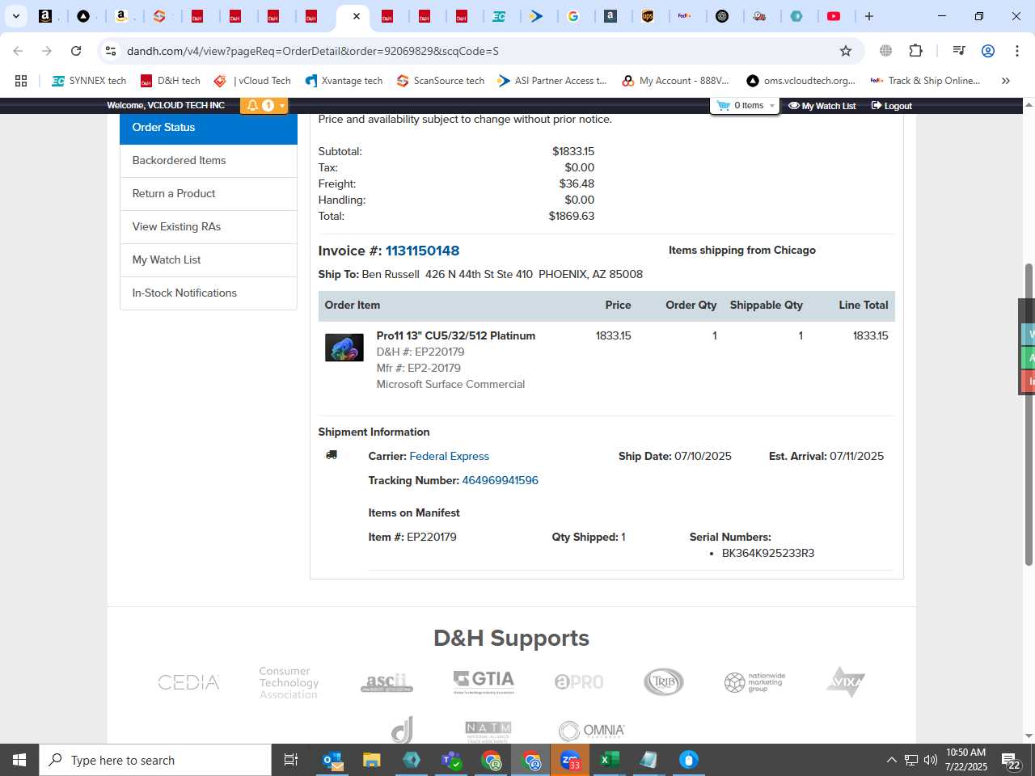1035x776 pixels.
Task: Open the ScanSource tech bookmark
Action: pyautogui.click(x=441, y=81)
